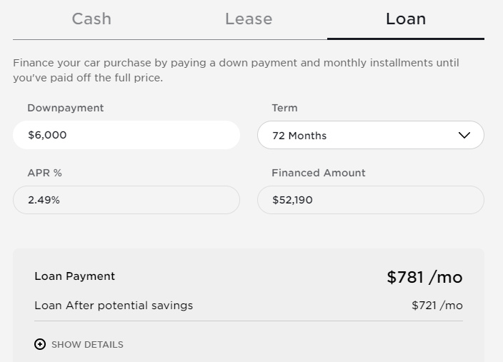Click the Term label above the dropdown
Screen dimensions: 503x362
pos(284,108)
